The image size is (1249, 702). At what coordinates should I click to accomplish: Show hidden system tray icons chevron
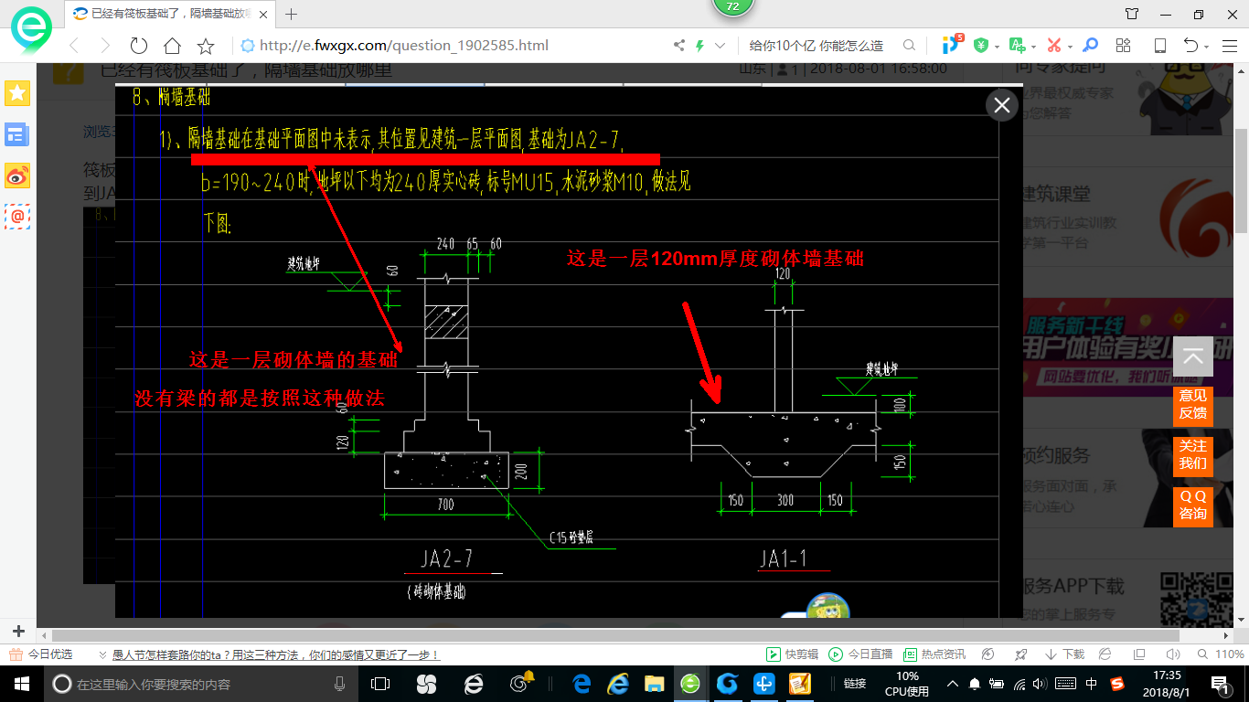(x=953, y=684)
